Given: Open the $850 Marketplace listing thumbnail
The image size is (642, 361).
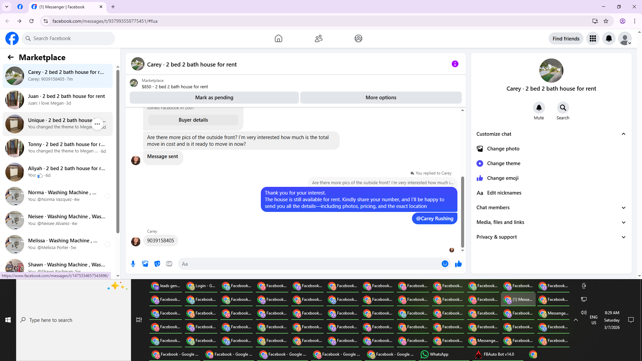Looking at the screenshot, I should click(x=134, y=83).
